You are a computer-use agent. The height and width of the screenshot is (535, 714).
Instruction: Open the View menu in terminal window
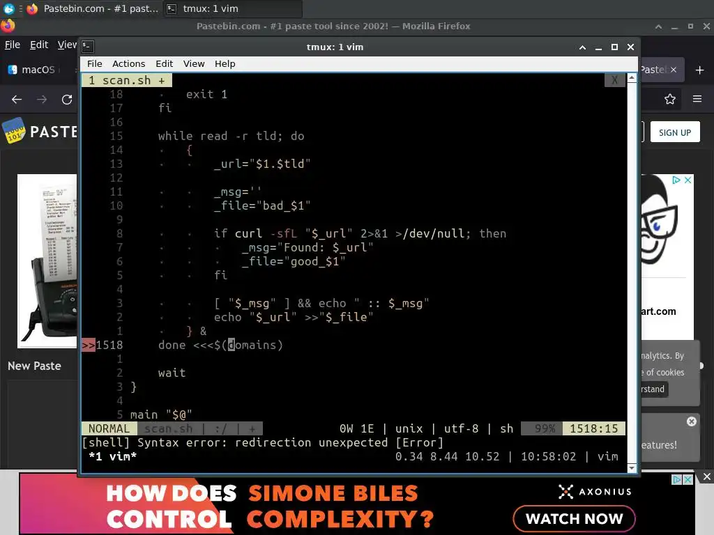(x=194, y=63)
